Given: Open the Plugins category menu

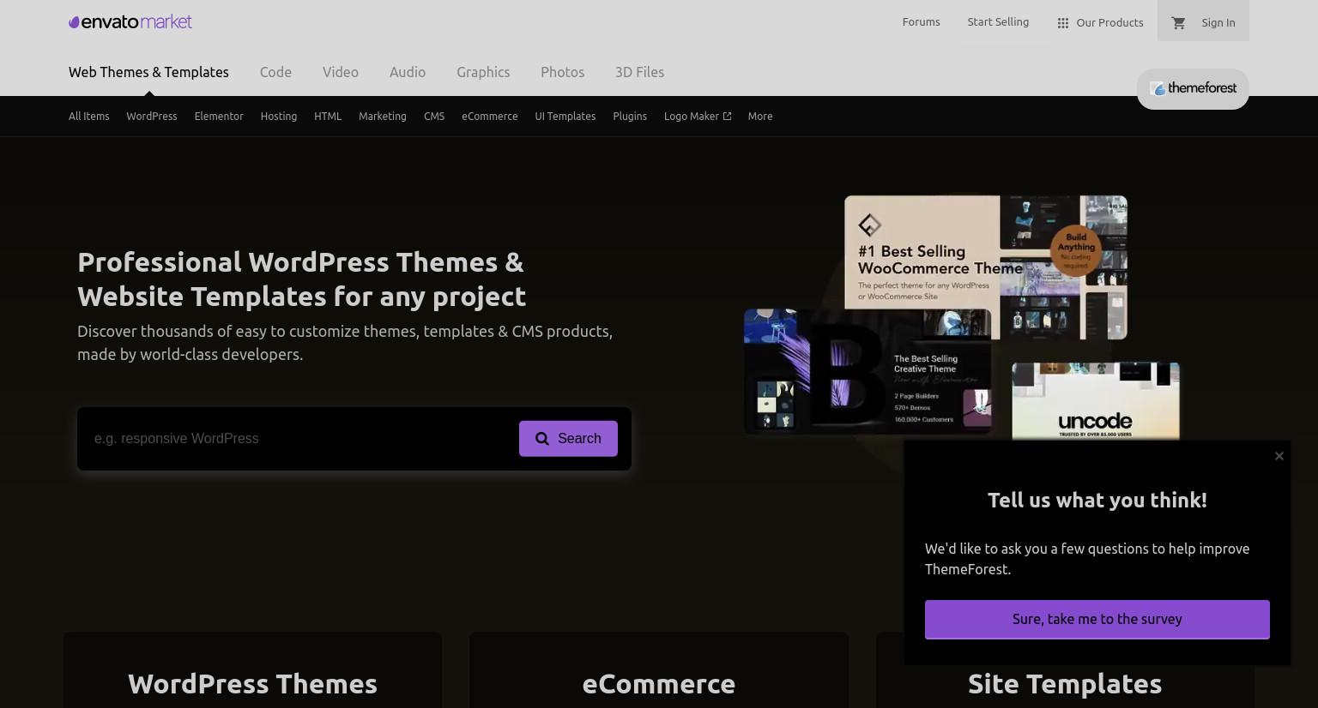Looking at the screenshot, I should tap(630, 116).
